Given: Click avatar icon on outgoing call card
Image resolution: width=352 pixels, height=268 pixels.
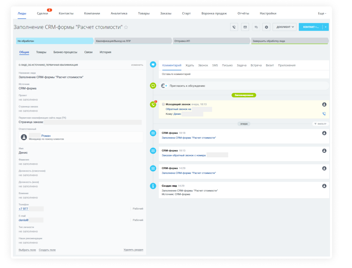Looking at the screenshot, I should pyautogui.click(x=324, y=104).
